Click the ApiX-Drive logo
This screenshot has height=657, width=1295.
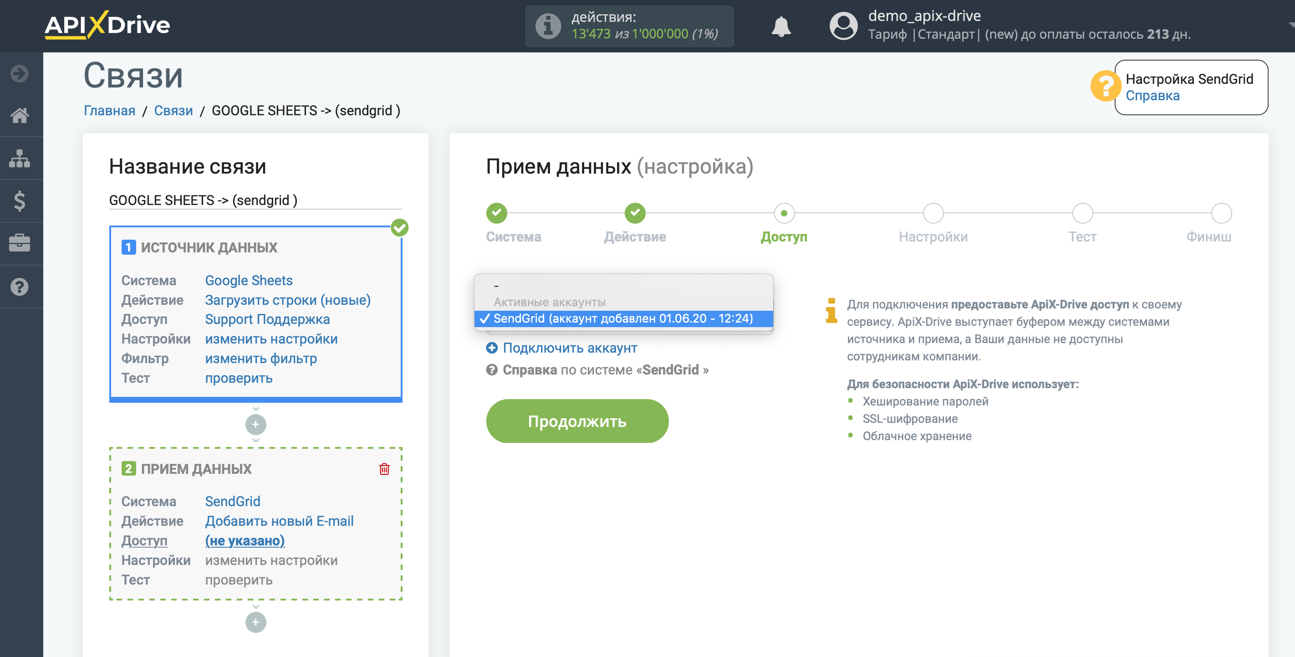pos(107,25)
